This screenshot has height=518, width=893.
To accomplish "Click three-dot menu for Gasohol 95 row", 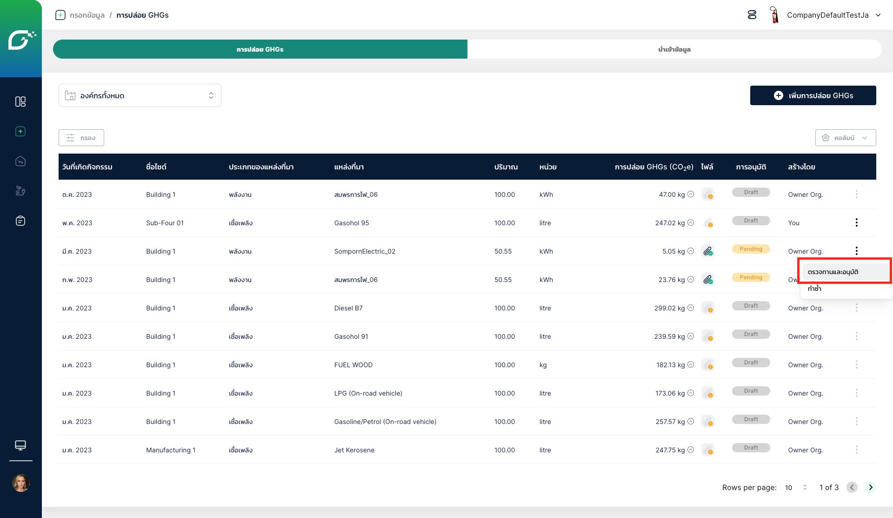I will [x=856, y=222].
